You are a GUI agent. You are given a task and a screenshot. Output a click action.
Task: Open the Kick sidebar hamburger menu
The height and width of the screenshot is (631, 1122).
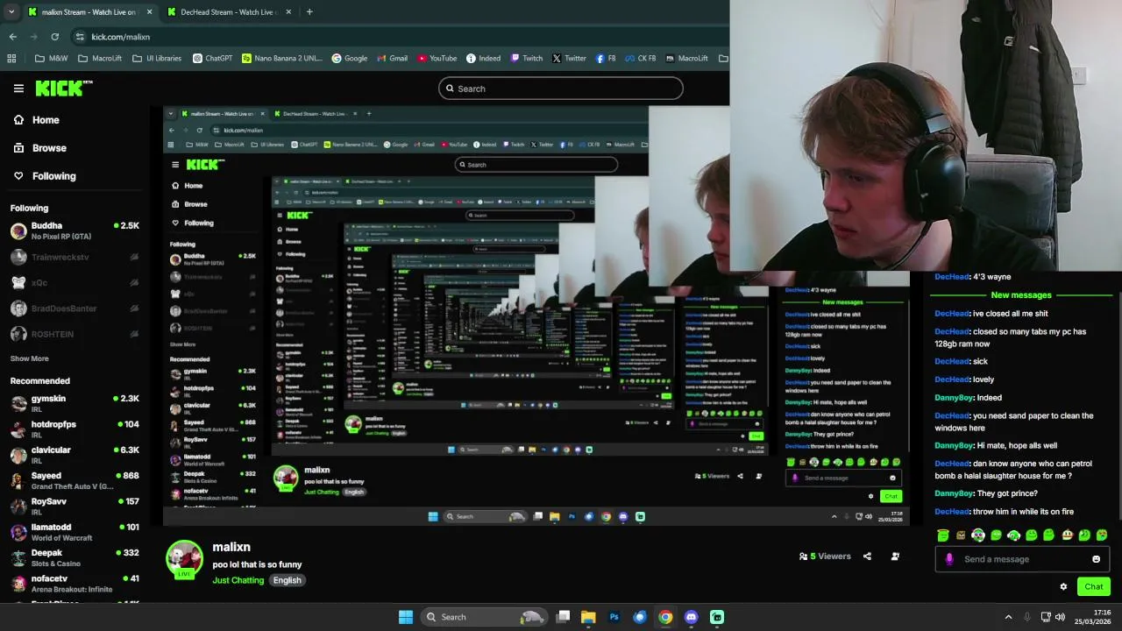pyautogui.click(x=18, y=89)
